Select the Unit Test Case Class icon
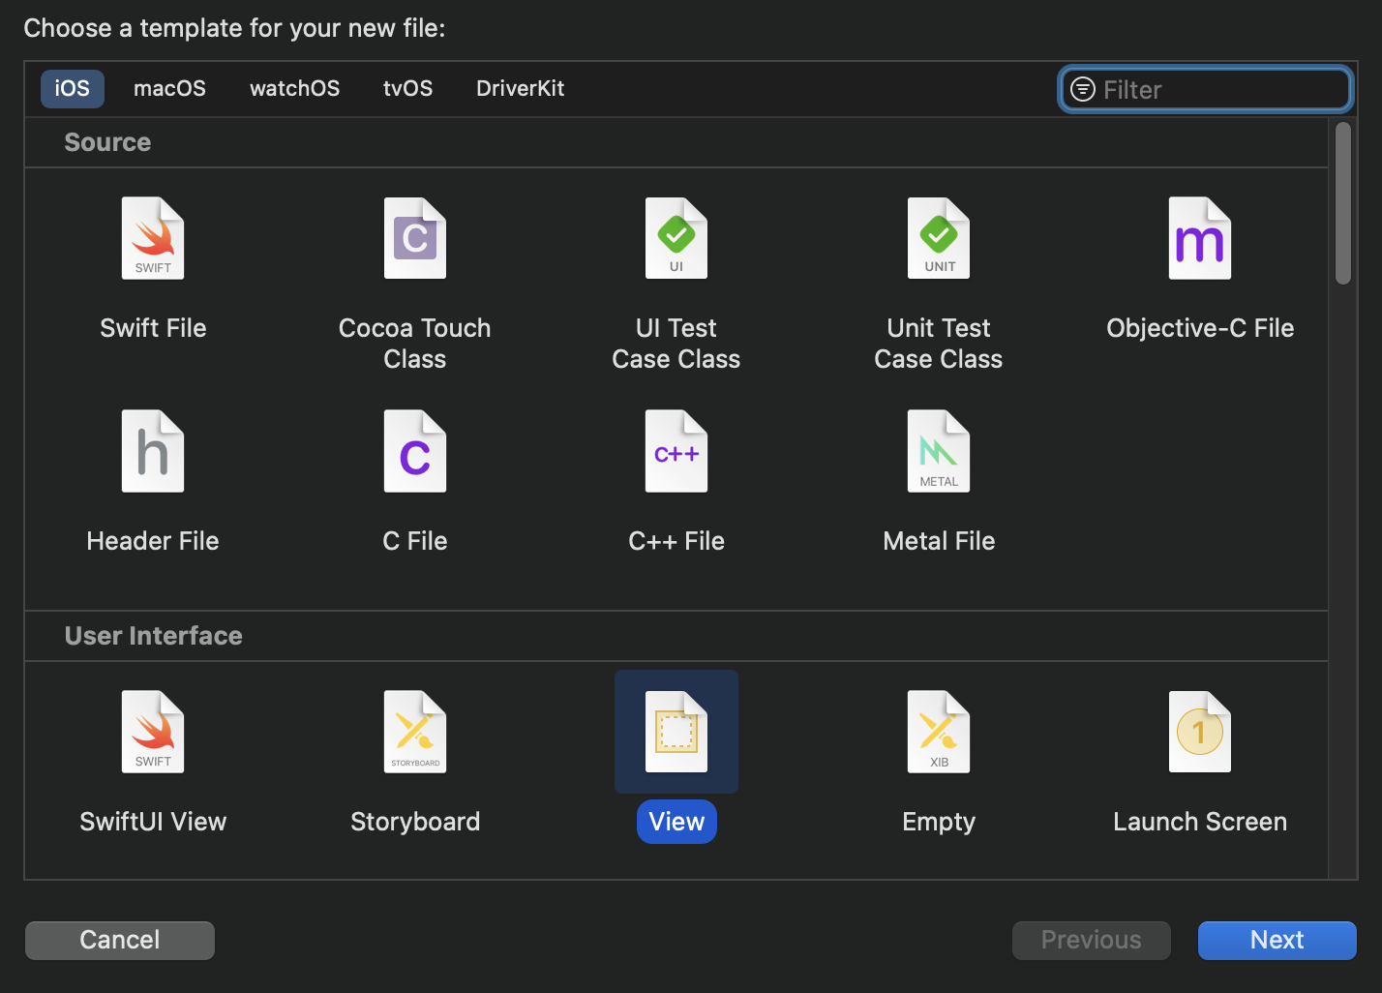1382x993 pixels. pos(939,238)
